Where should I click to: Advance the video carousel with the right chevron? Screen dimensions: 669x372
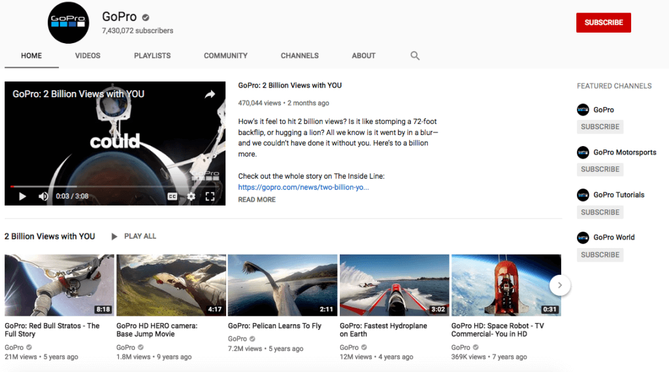click(x=560, y=285)
